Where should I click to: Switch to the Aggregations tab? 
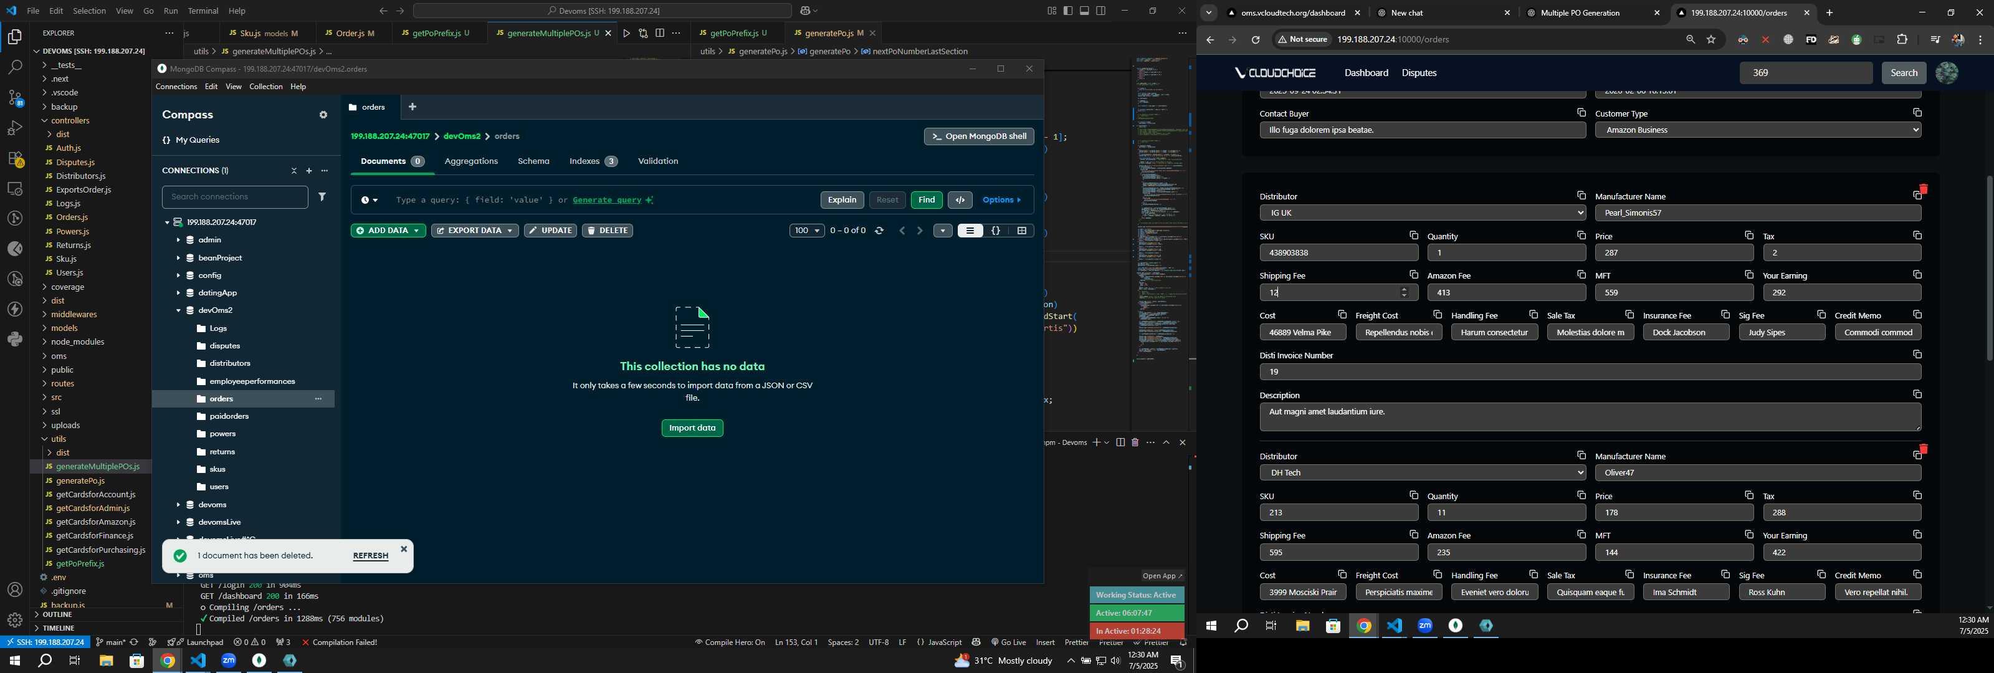click(470, 162)
